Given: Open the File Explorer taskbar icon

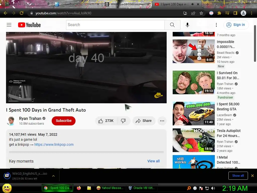Looking at the screenshot, I should 89,188.
